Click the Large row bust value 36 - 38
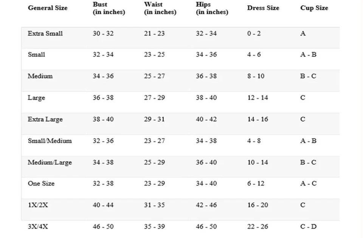The image size is (363, 238). [x=103, y=98]
